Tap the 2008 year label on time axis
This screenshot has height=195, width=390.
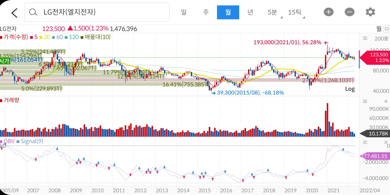(54, 191)
